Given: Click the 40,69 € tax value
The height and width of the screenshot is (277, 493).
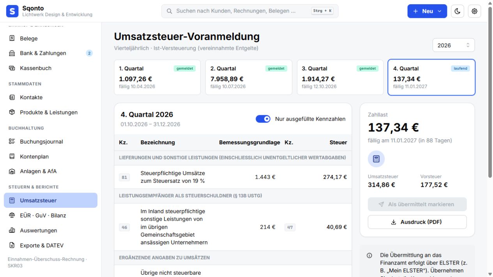Looking at the screenshot, I should pyautogui.click(x=337, y=227).
